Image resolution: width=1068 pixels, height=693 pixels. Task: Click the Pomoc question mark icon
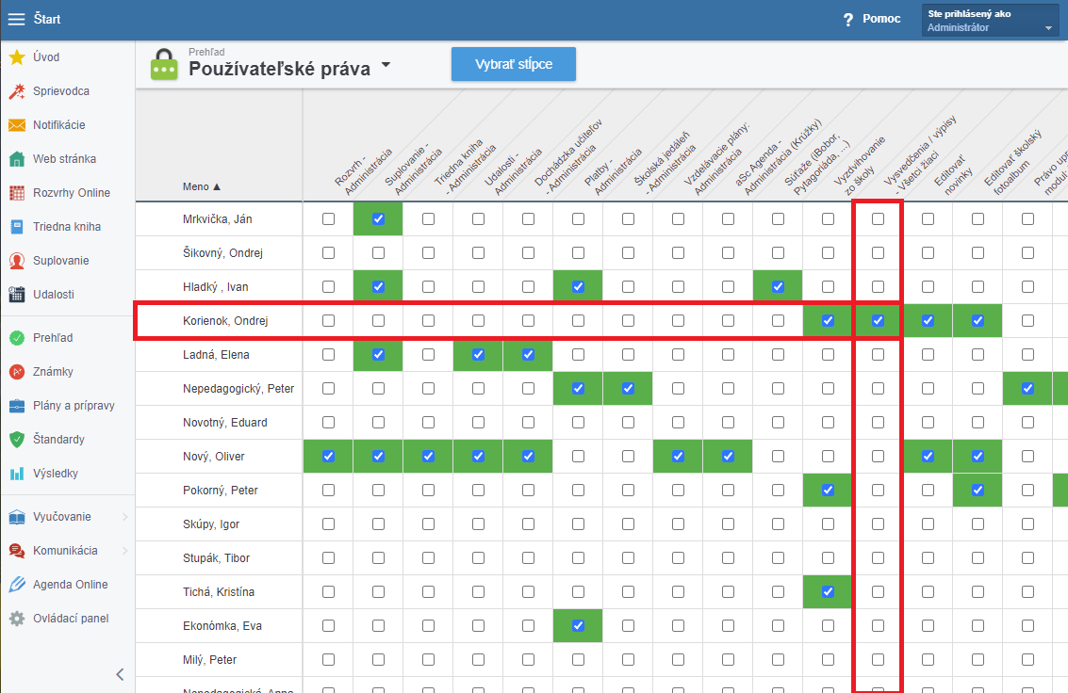pos(848,20)
